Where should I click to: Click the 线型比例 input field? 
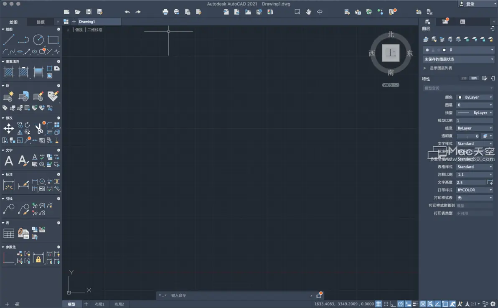point(475,120)
